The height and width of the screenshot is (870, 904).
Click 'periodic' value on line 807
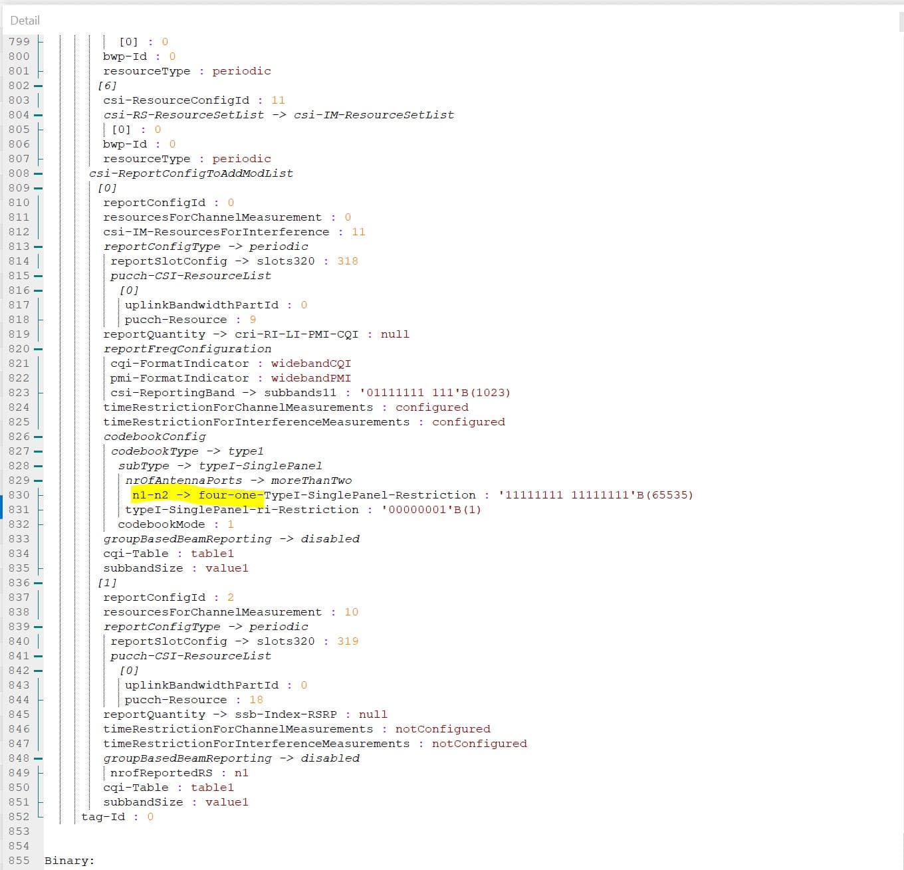pyautogui.click(x=241, y=159)
